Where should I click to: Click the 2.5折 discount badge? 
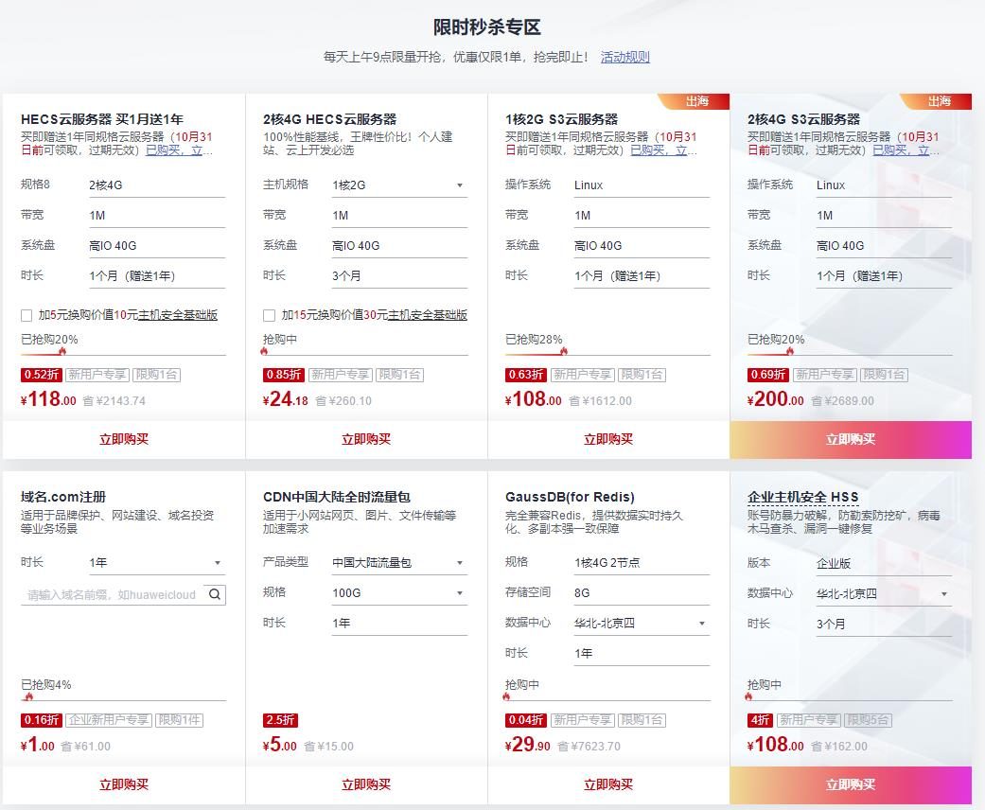coord(280,720)
